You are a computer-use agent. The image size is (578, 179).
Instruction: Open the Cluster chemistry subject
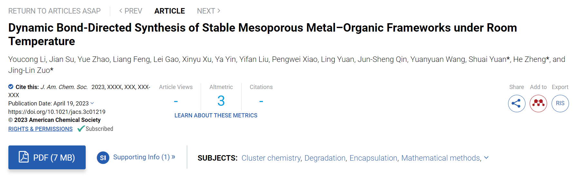pos(271,158)
